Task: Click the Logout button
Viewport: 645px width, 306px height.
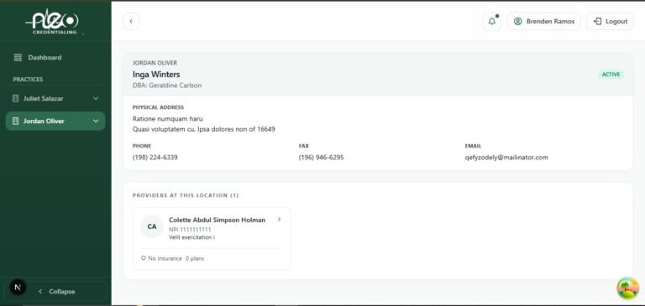Action: pyautogui.click(x=610, y=21)
